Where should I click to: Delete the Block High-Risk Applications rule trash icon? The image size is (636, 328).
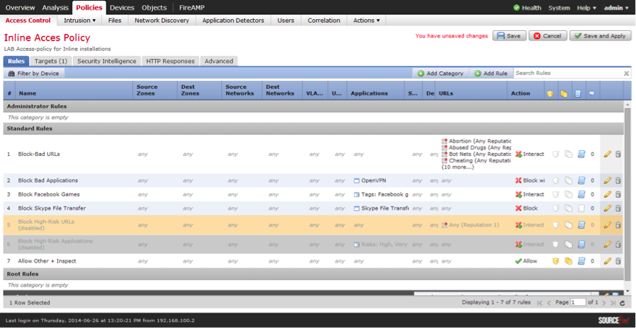pyautogui.click(x=618, y=244)
